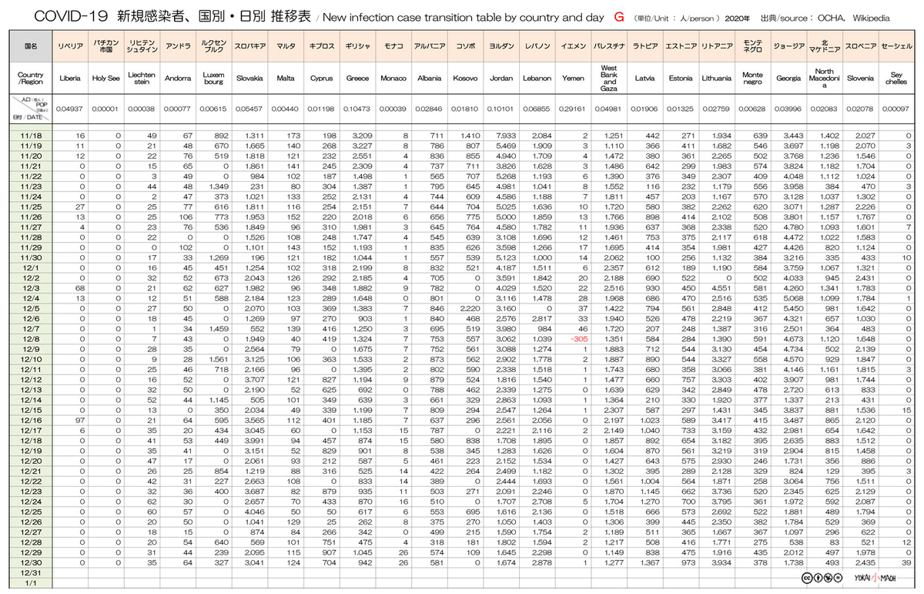Select the 'Country /Region' header cell
The image size is (924, 594).
(31, 78)
